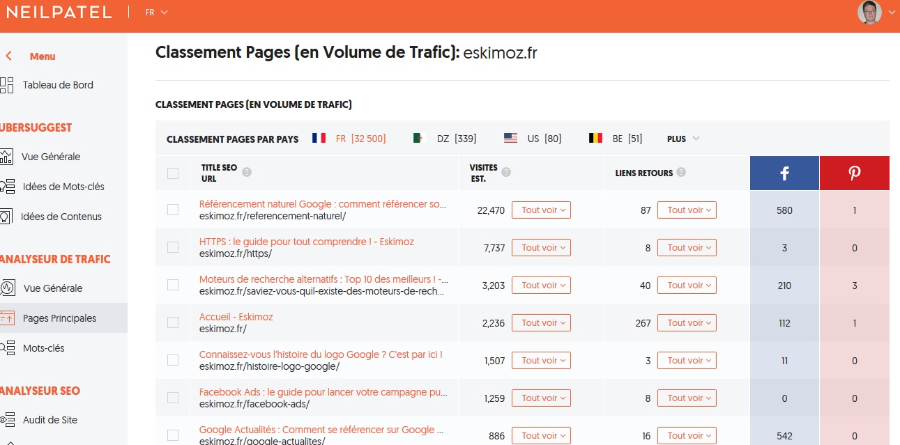This screenshot has width=900, height=445.
Task: Open visits Tout voir for Facebook Ads row
Action: 541,398
